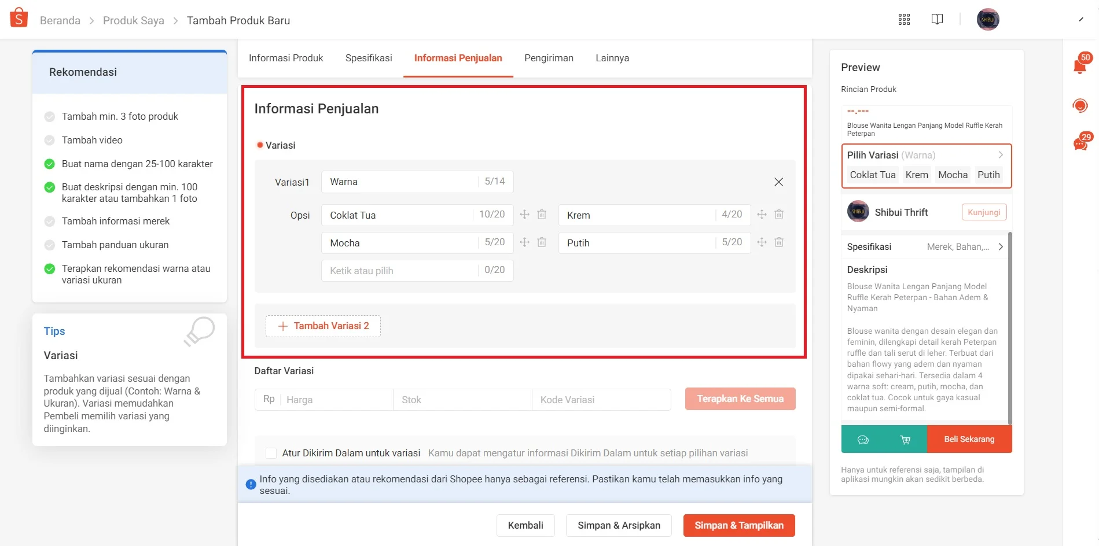The height and width of the screenshot is (546, 1099).
Task: Click Tambah Variasi 2
Action: click(322, 326)
